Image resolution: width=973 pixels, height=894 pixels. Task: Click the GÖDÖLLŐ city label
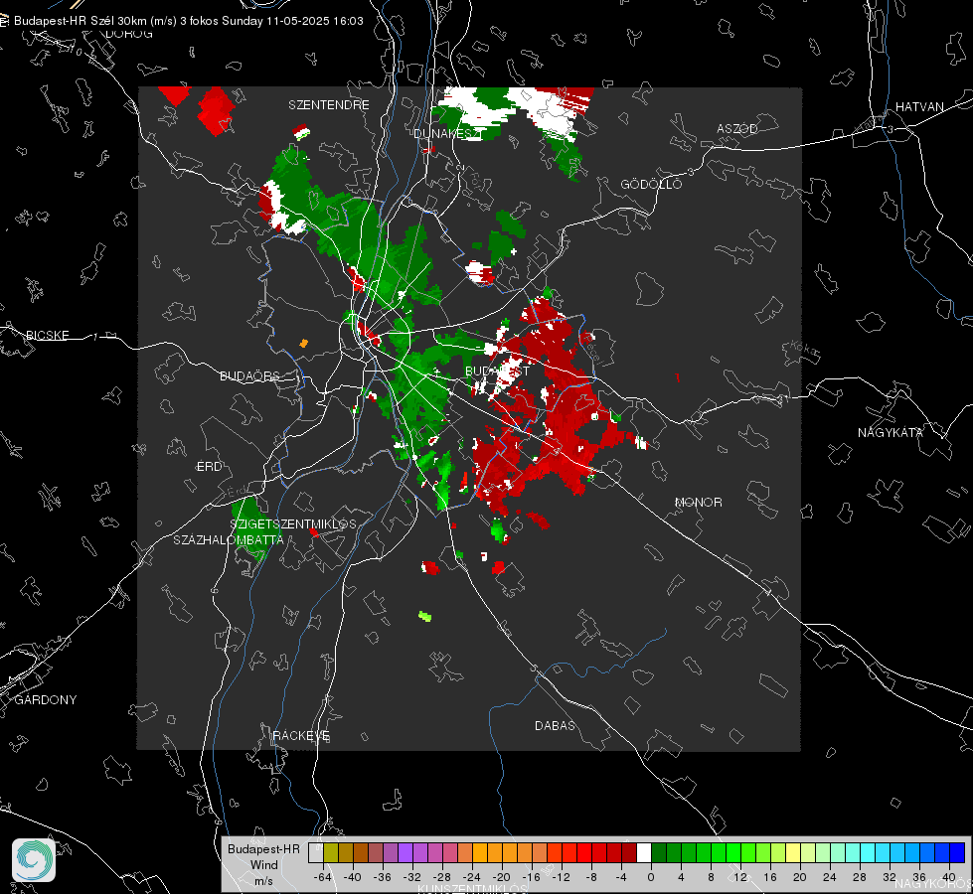(651, 184)
